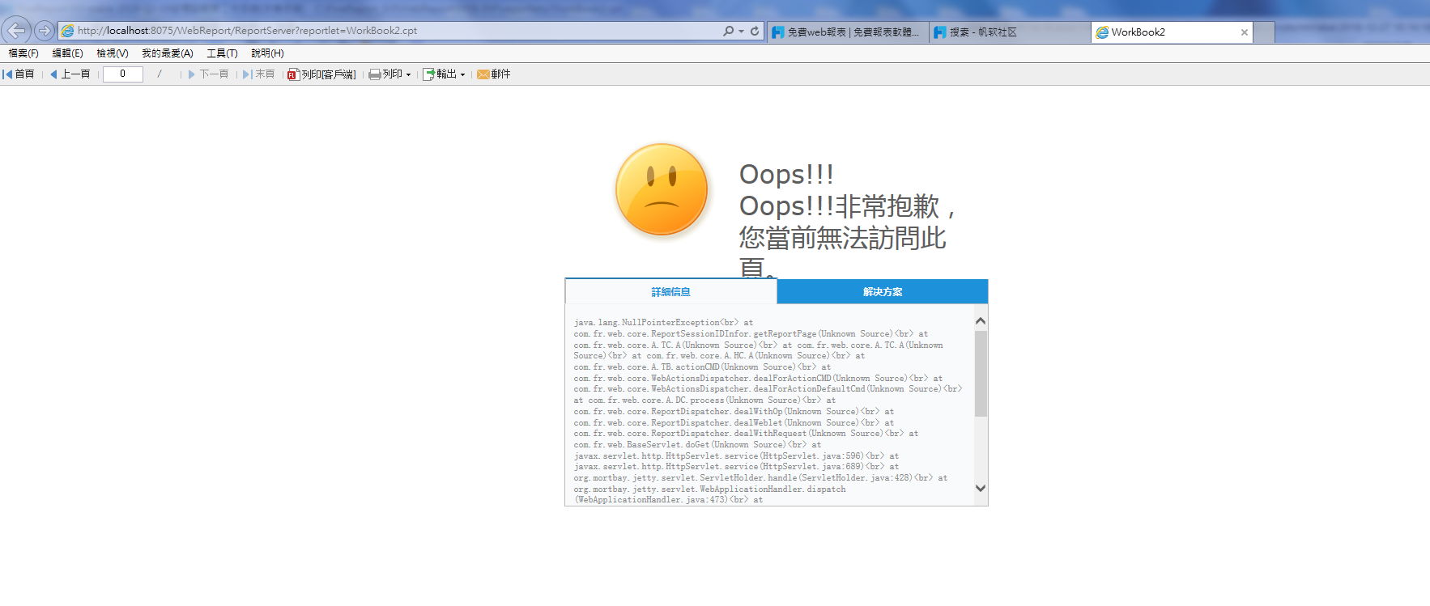Go to next page with 下一頁
Viewport: 1430px width, 606px height.
pos(208,74)
